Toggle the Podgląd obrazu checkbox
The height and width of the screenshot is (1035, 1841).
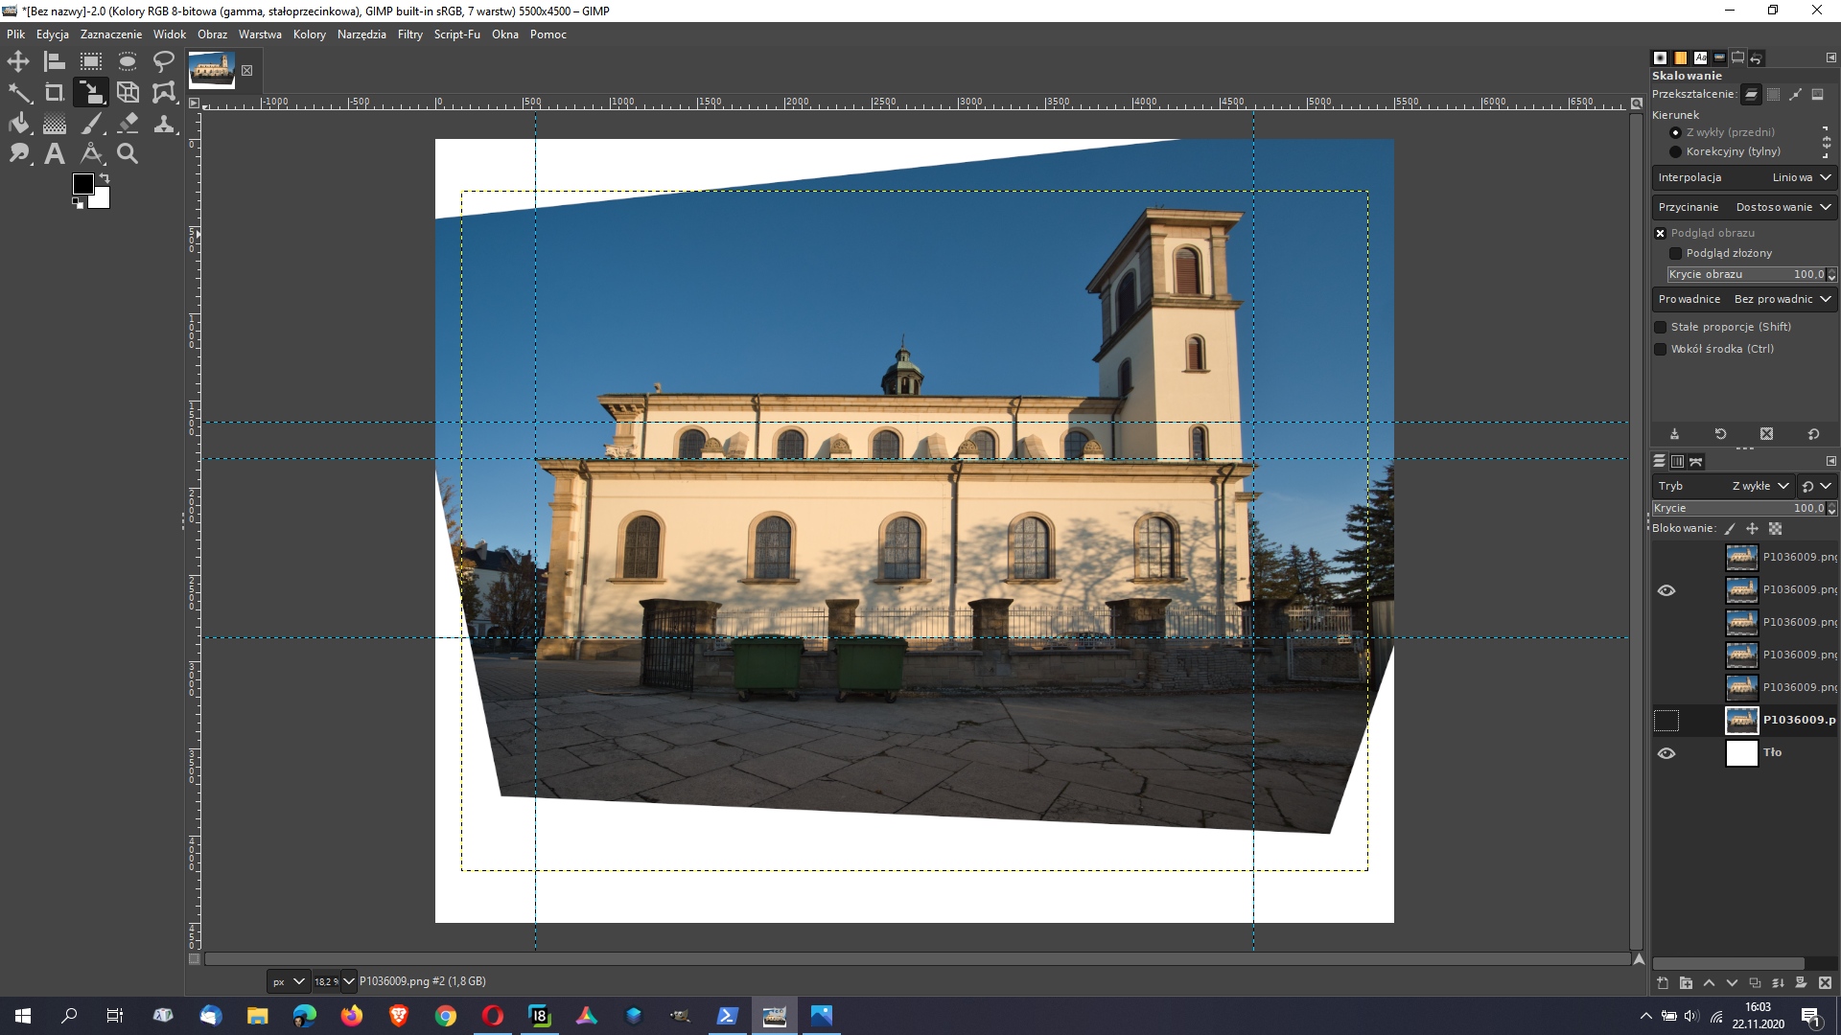pyautogui.click(x=1661, y=233)
